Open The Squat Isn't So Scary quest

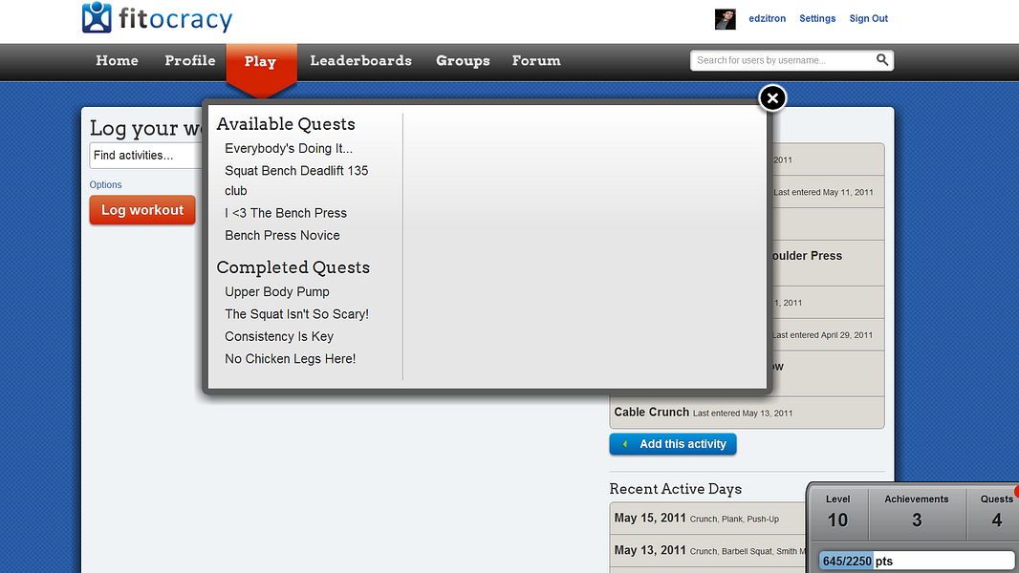(296, 314)
